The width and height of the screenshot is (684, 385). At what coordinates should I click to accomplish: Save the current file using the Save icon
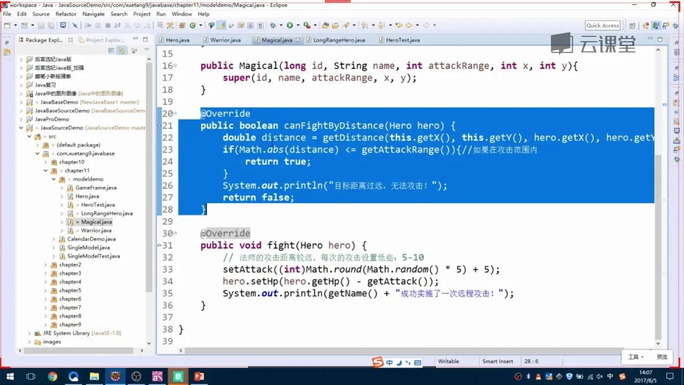[40, 25]
